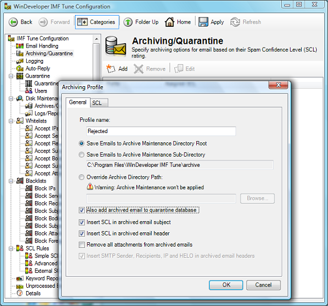Click the Insert SMTP Sender headers checkbox

[x=82, y=256]
